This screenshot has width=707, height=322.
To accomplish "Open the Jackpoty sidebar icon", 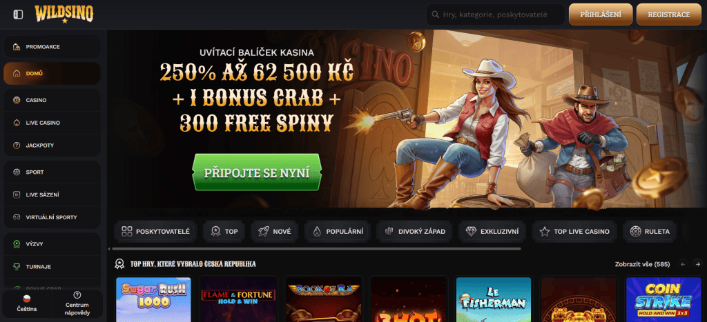I will [x=17, y=145].
